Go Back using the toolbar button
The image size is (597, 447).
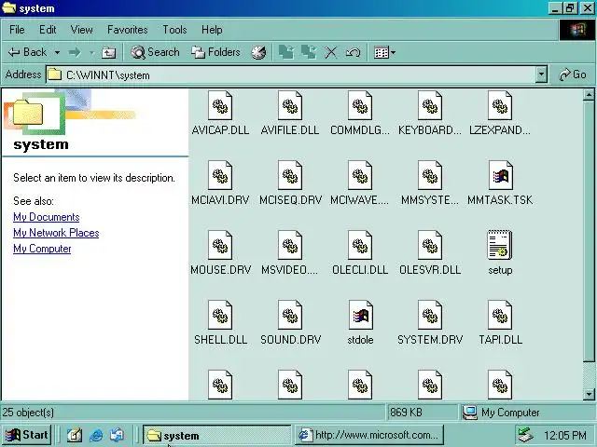pyautogui.click(x=27, y=52)
